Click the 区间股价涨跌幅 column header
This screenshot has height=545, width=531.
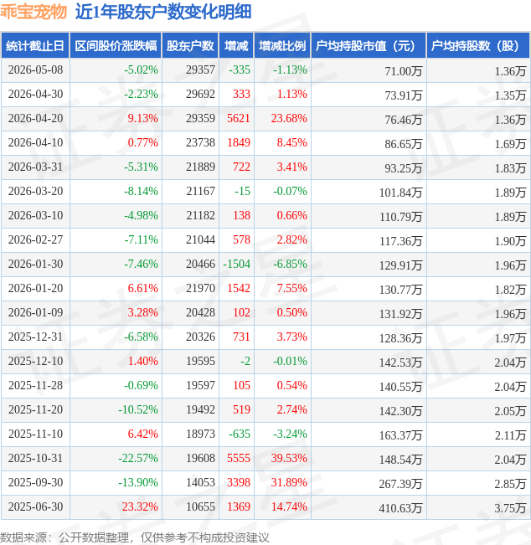[116, 45]
